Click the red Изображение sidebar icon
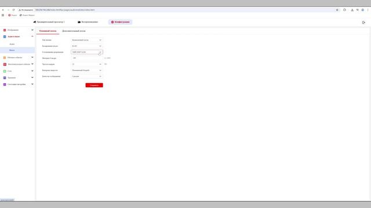Viewport: 371px width, 208px height. pyautogui.click(x=5, y=30)
